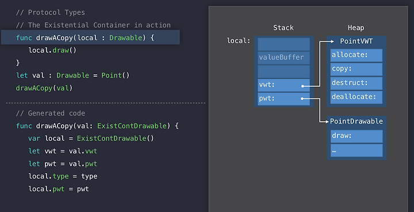Click the Stack column label
414x212 pixels.
click(283, 28)
